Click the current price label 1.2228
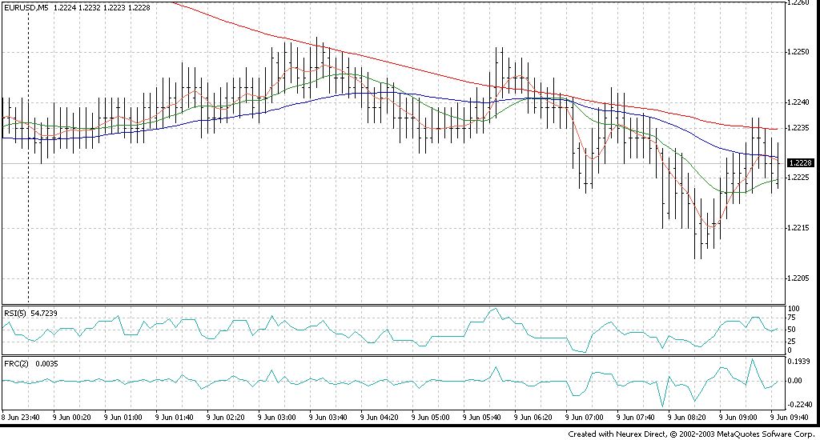Screen dimensions: 820x440 point(800,163)
